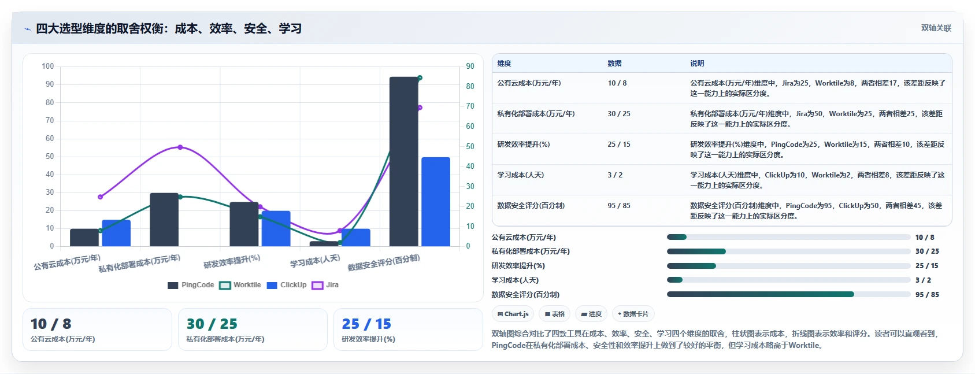Image resolution: width=975 pixels, height=374 pixels.
Task: Click the title icon before 四大选型维度
Action: pos(27,29)
